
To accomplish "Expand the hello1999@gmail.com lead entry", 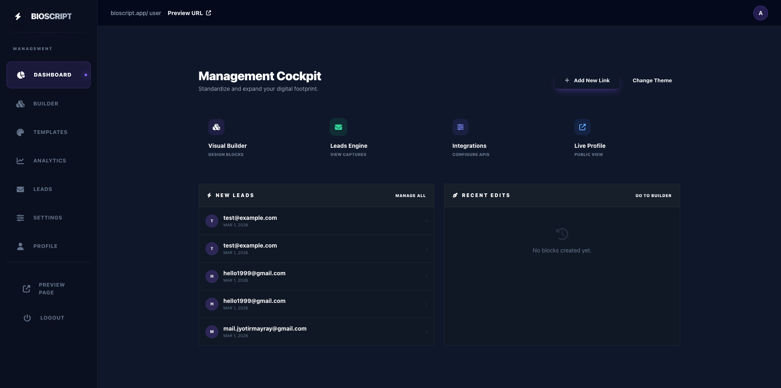I will click(x=426, y=276).
